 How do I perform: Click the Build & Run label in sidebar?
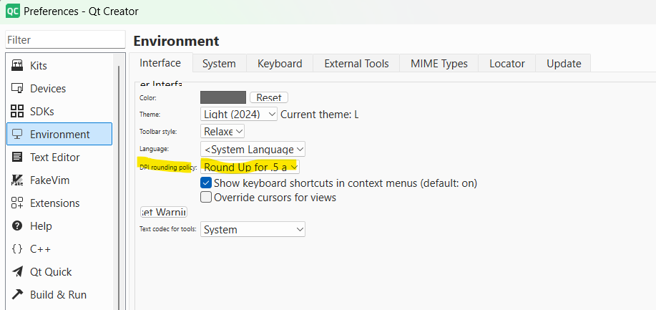pos(58,294)
